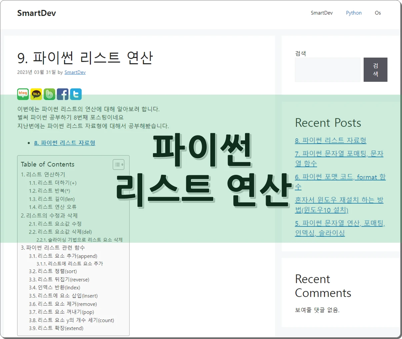Open author page via SmartDev byline link

pyautogui.click(x=75, y=72)
